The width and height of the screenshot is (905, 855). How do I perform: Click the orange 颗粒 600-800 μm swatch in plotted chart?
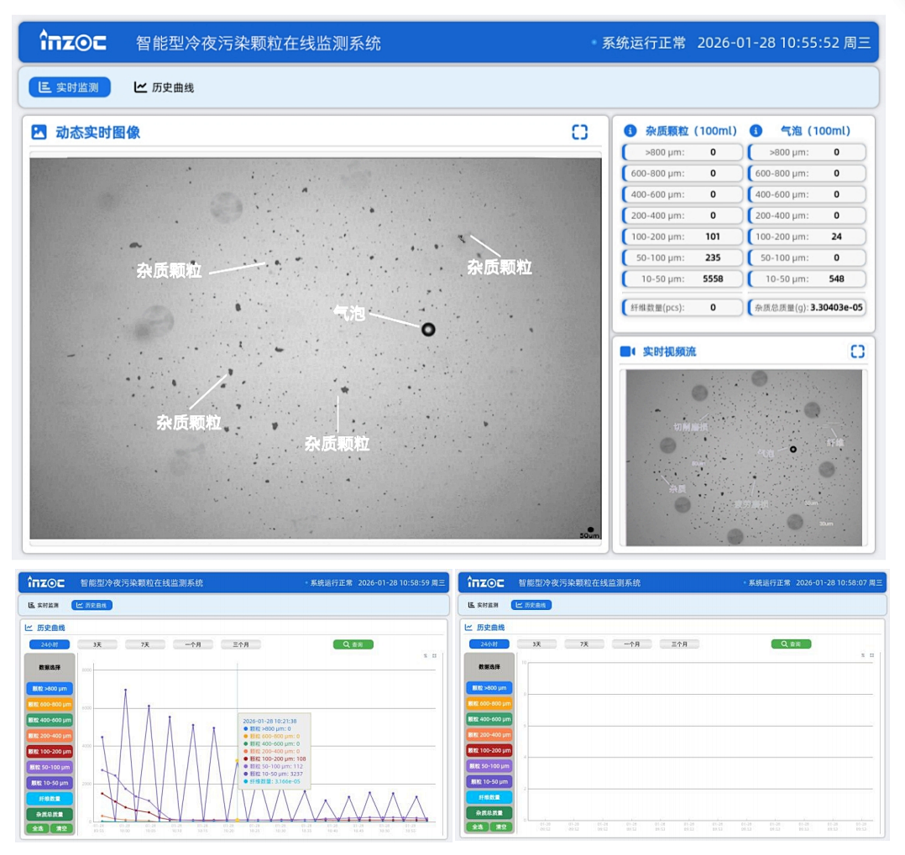[x=49, y=704]
